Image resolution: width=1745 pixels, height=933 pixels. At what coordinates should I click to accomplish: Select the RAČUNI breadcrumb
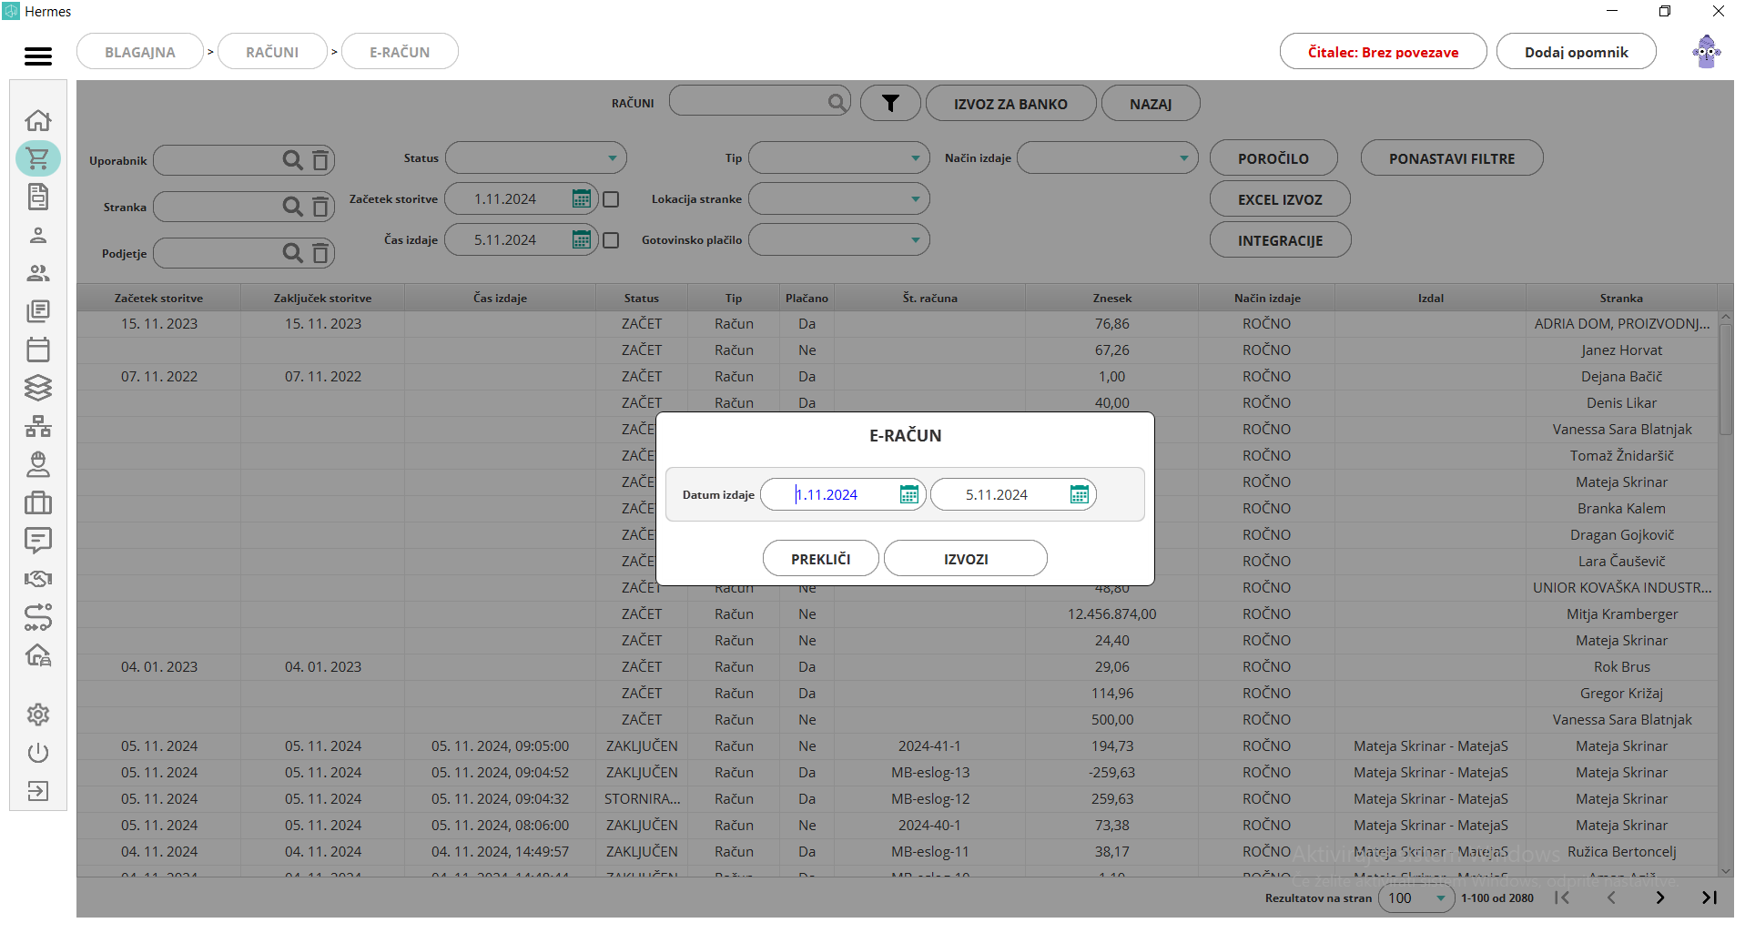[x=272, y=52]
